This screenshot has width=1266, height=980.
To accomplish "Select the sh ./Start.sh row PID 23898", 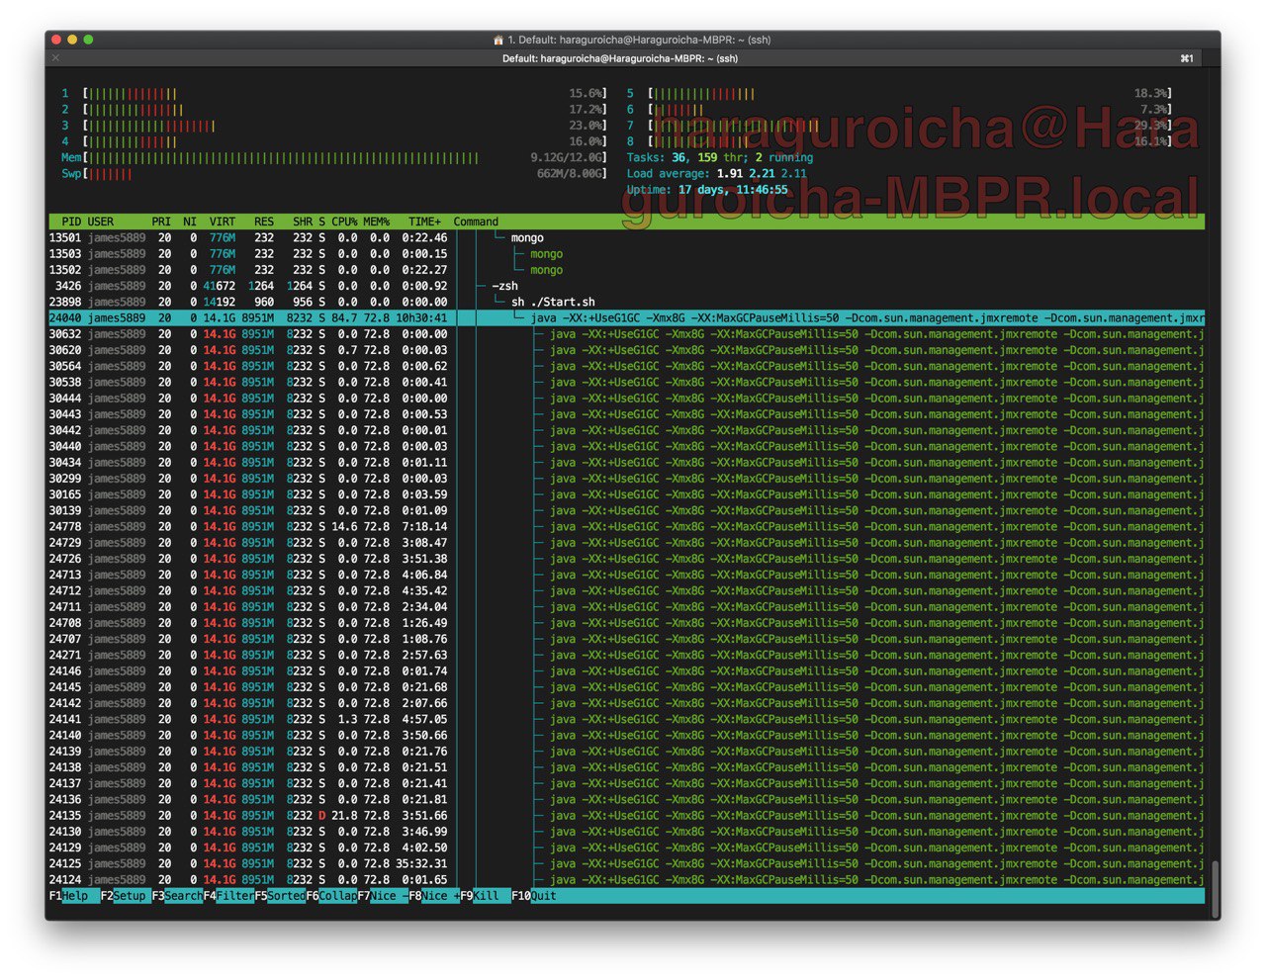I will click(x=626, y=302).
